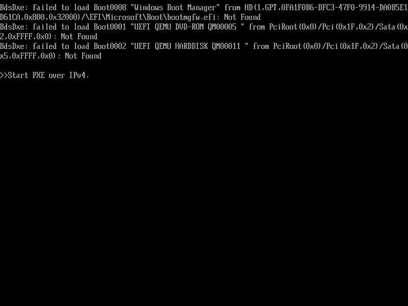This screenshot has width=408, height=306.
Task: Click the 'IPv4.' word
Action: [x=79, y=75]
